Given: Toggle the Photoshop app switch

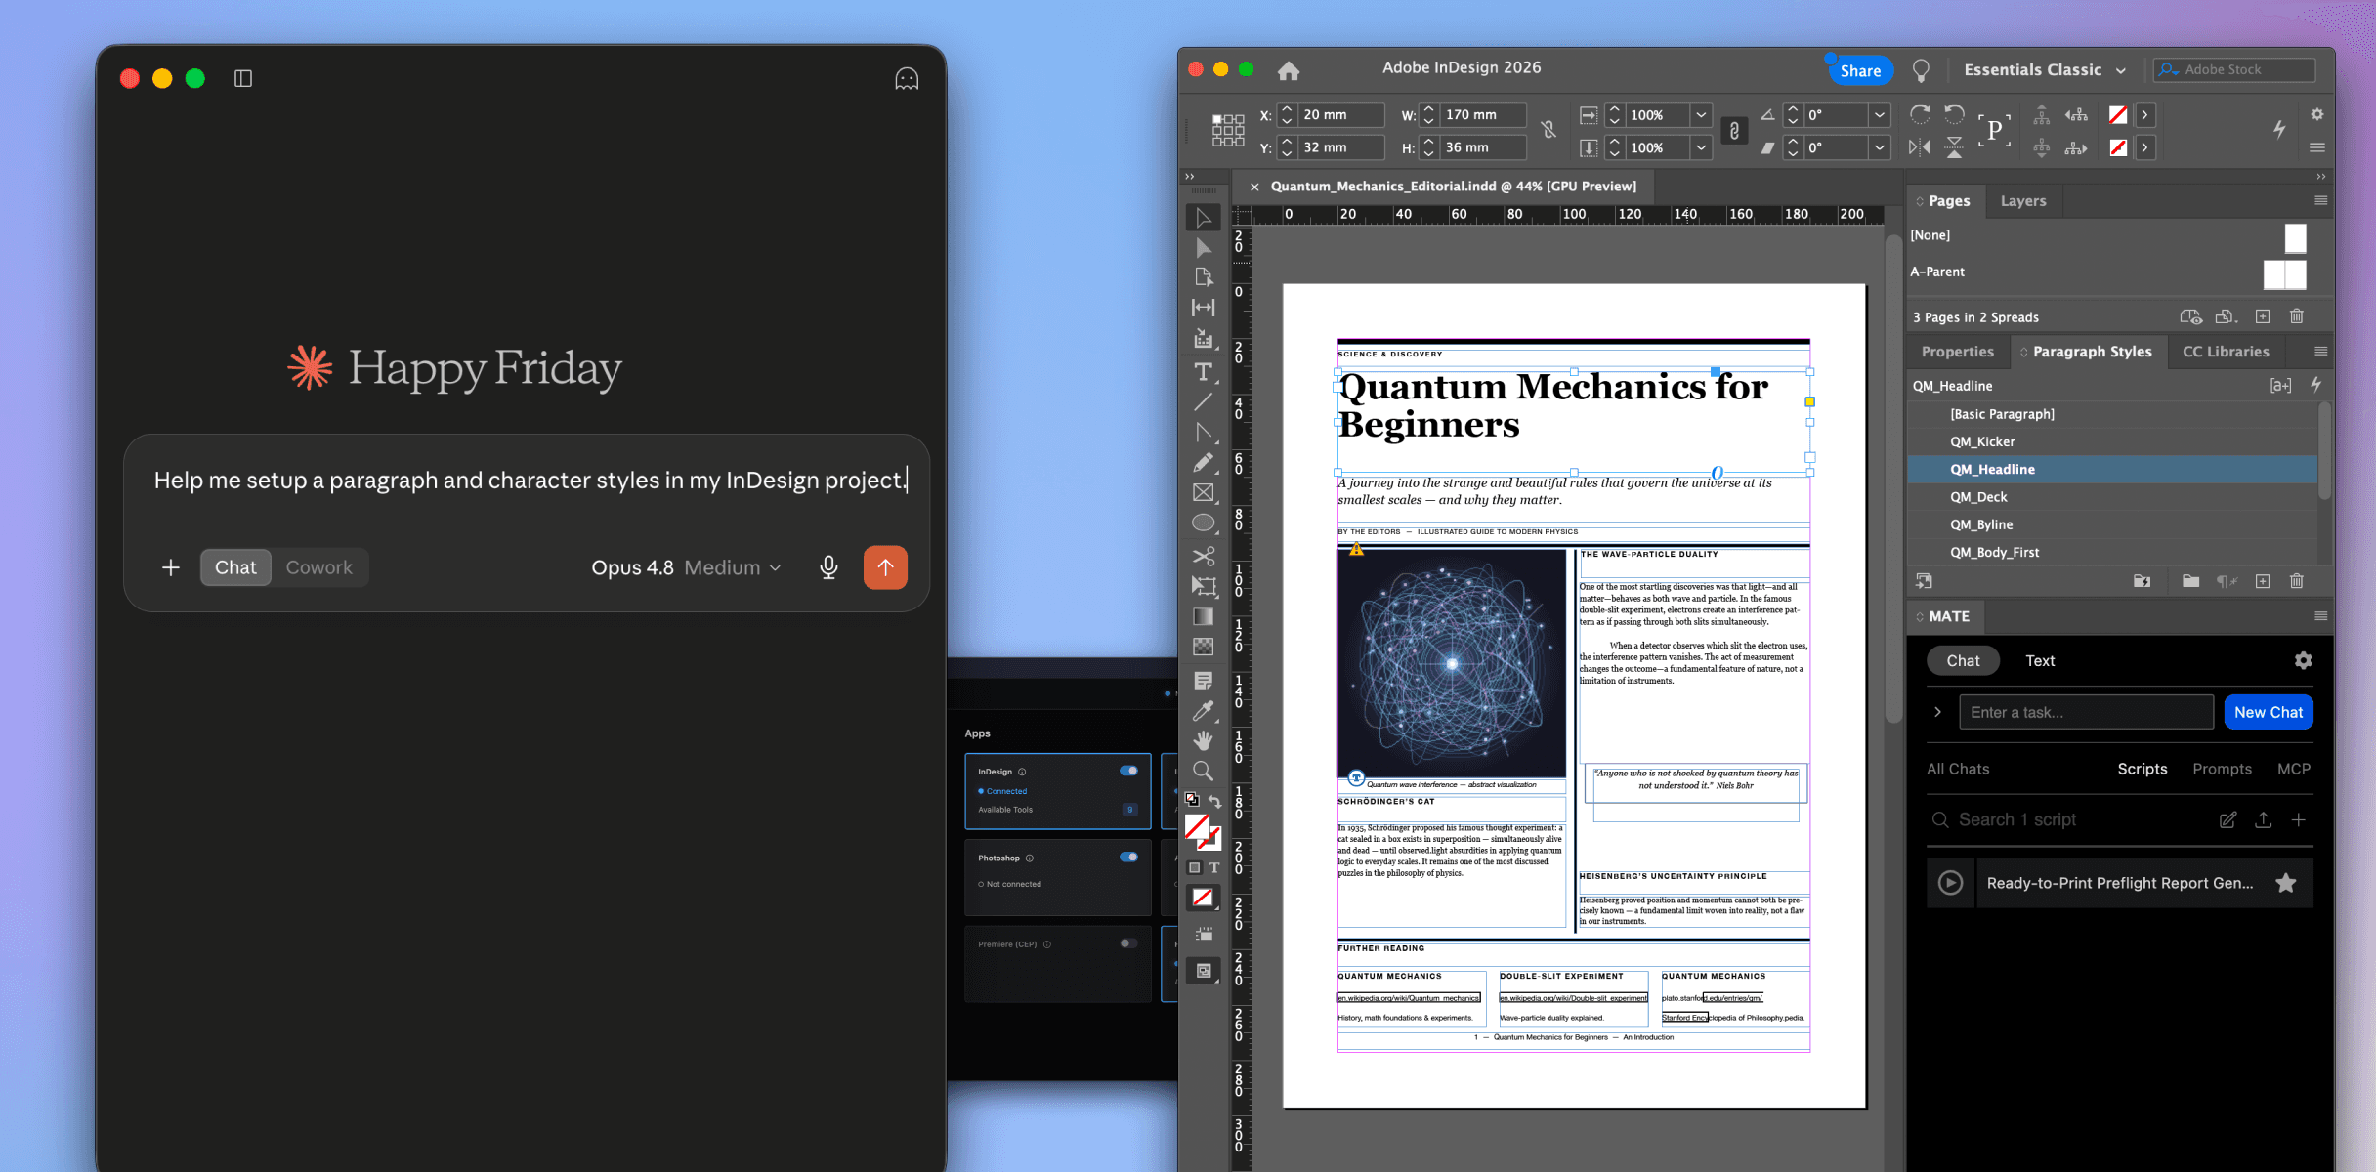Looking at the screenshot, I should [x=1128, y=857].
